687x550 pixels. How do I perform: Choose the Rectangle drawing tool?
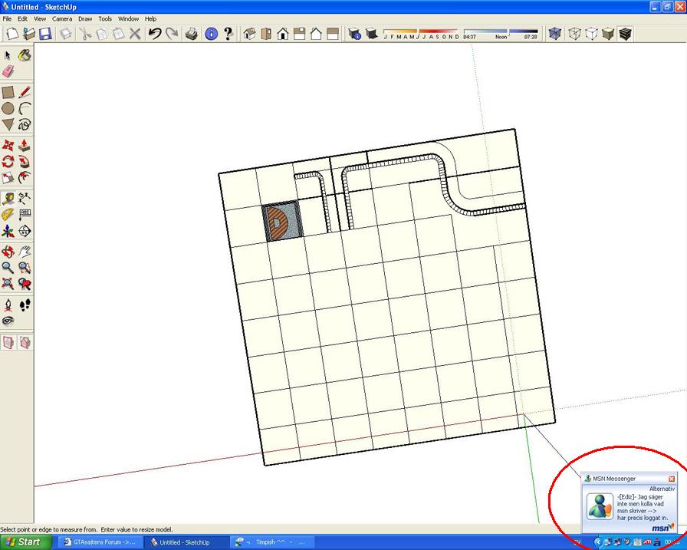(8, 92)
